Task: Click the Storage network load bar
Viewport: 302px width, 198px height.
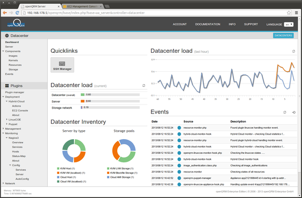Action: (x=110, y=108)
